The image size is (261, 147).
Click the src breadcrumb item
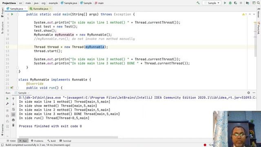click(21, 3)
